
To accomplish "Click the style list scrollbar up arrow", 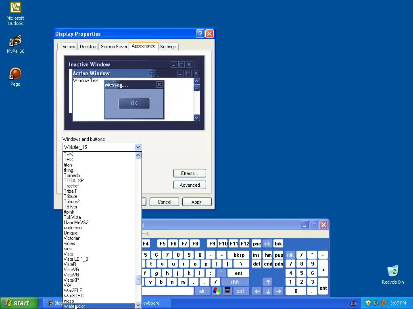I will 138,155.
